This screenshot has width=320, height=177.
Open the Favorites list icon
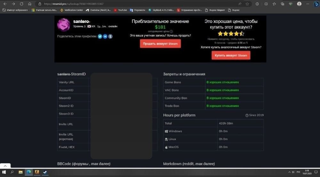274,4
